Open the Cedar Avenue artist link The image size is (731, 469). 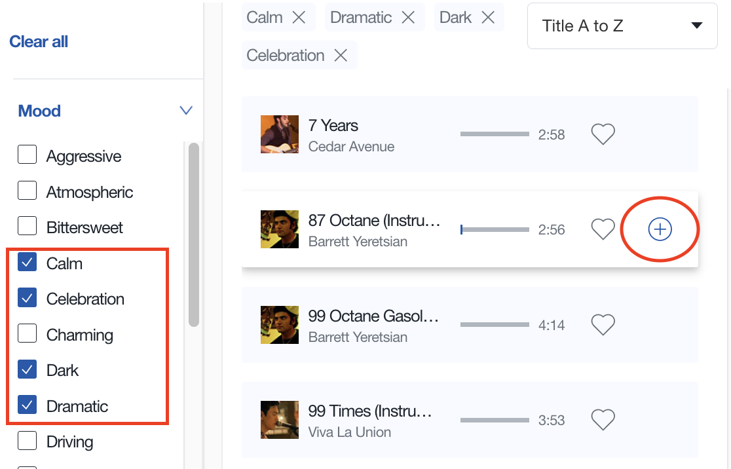(x=351, y=147)
